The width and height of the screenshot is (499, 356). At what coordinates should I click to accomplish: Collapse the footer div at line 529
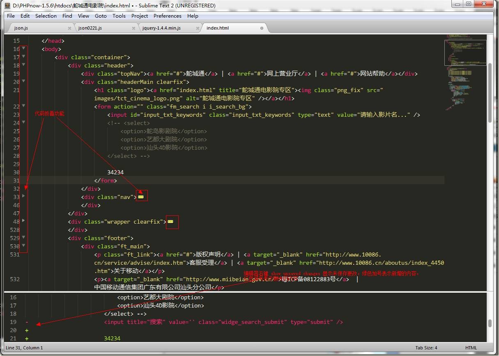click(x=23, y=237)
